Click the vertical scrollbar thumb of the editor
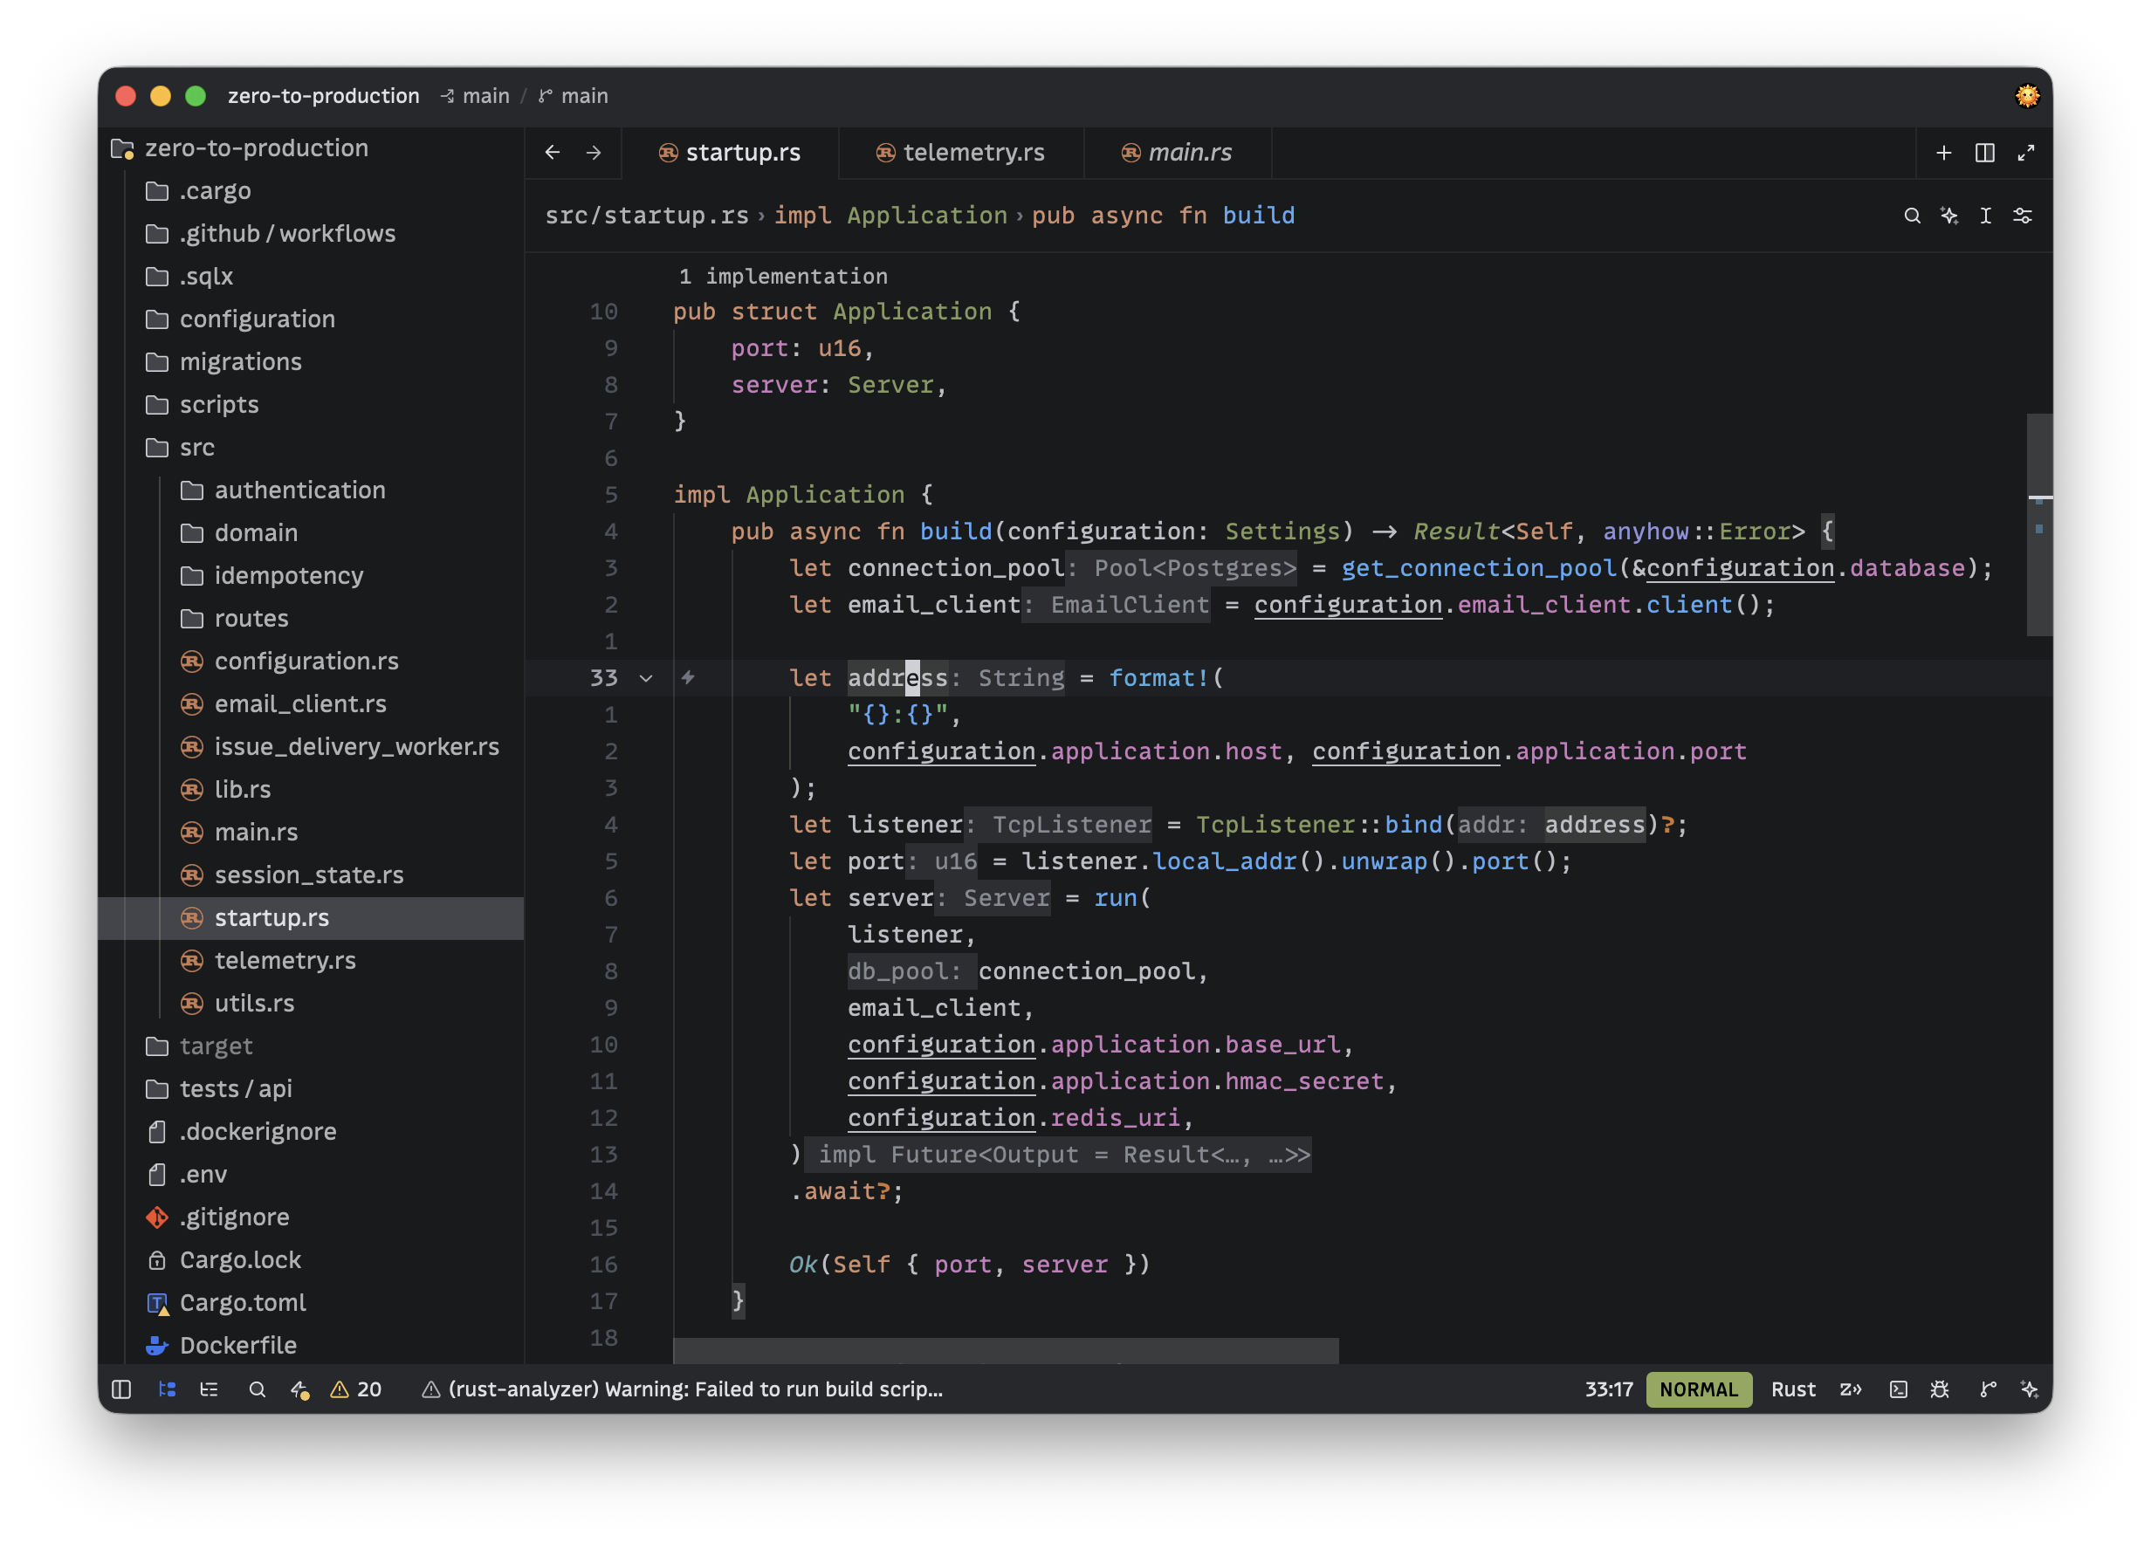 [2039, 525]
